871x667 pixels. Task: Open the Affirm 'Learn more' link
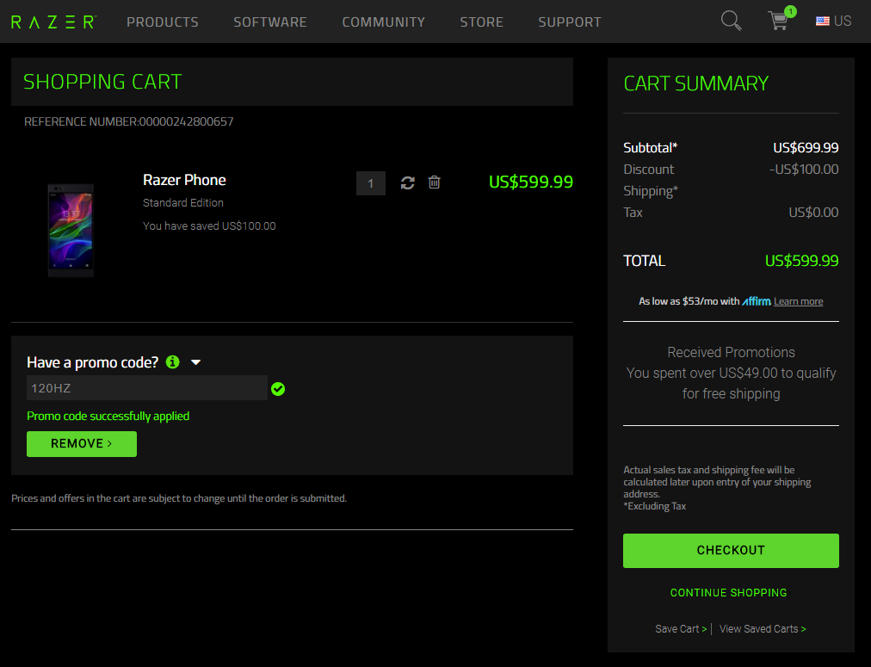(x=798, y=301)
